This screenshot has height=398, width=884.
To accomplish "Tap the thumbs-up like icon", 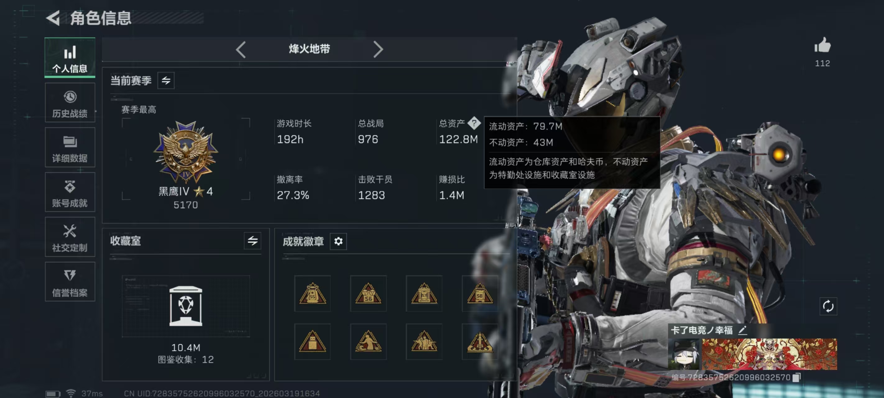I will click(822, 45).
